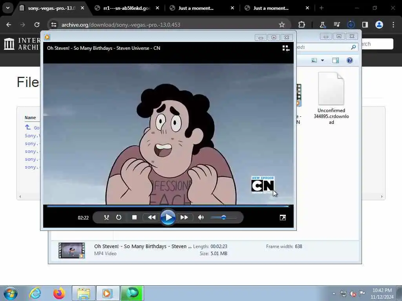The height and width of the screenshot is (301, 402).
Task: Click the 02:22 elapsed time display
Action: (x=83, y=218)
